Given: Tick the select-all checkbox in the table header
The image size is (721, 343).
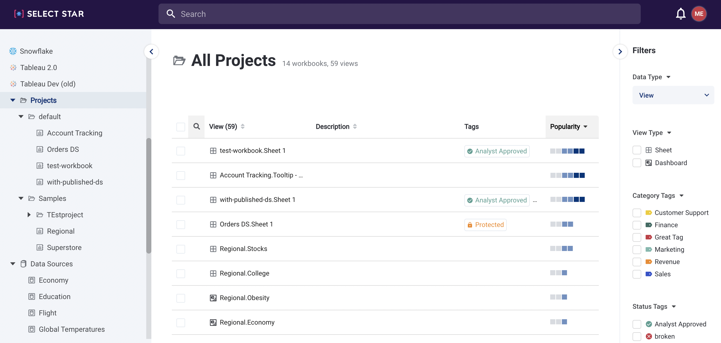Looking at the screenshot, I should pos(181,127).
